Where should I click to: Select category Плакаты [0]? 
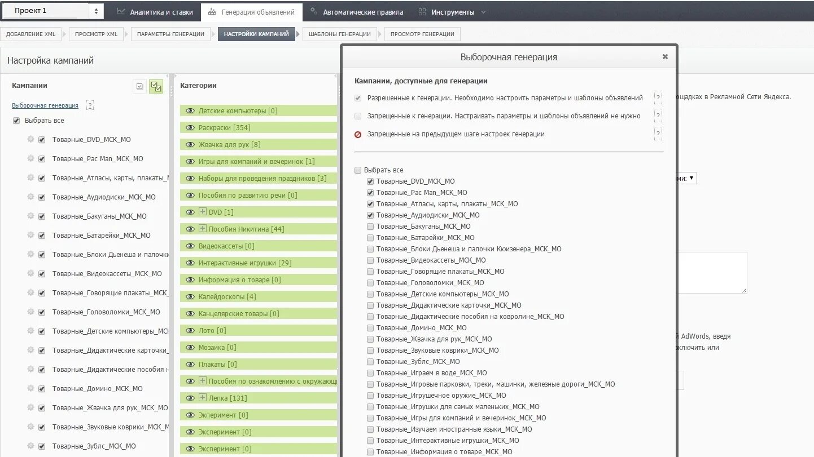(259, 365)
